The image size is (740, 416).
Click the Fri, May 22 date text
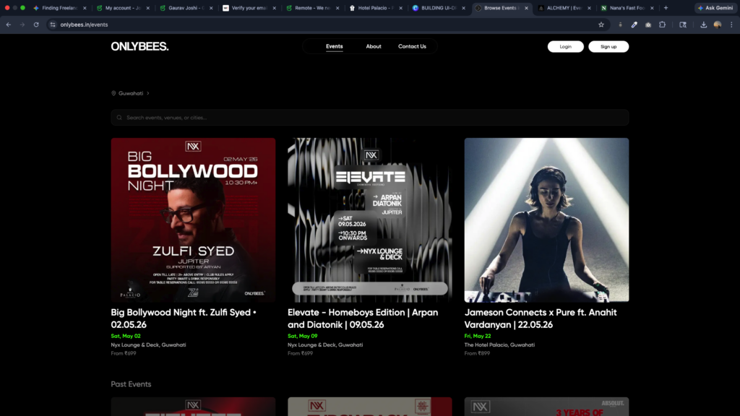[x=478, y=336]
